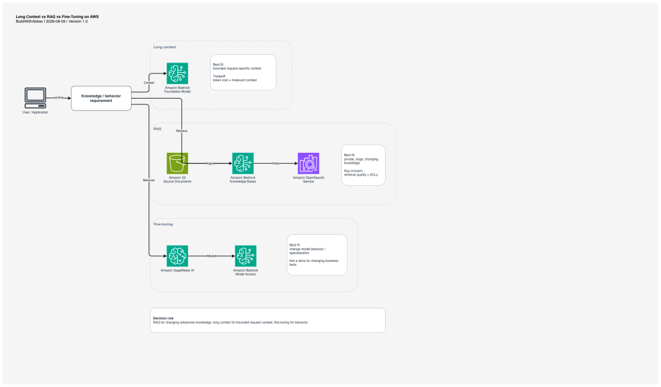Click the Bedrock Knowledge Bases icon
The height and width of the screenshot is (387, 661).
tap(243, 163)
